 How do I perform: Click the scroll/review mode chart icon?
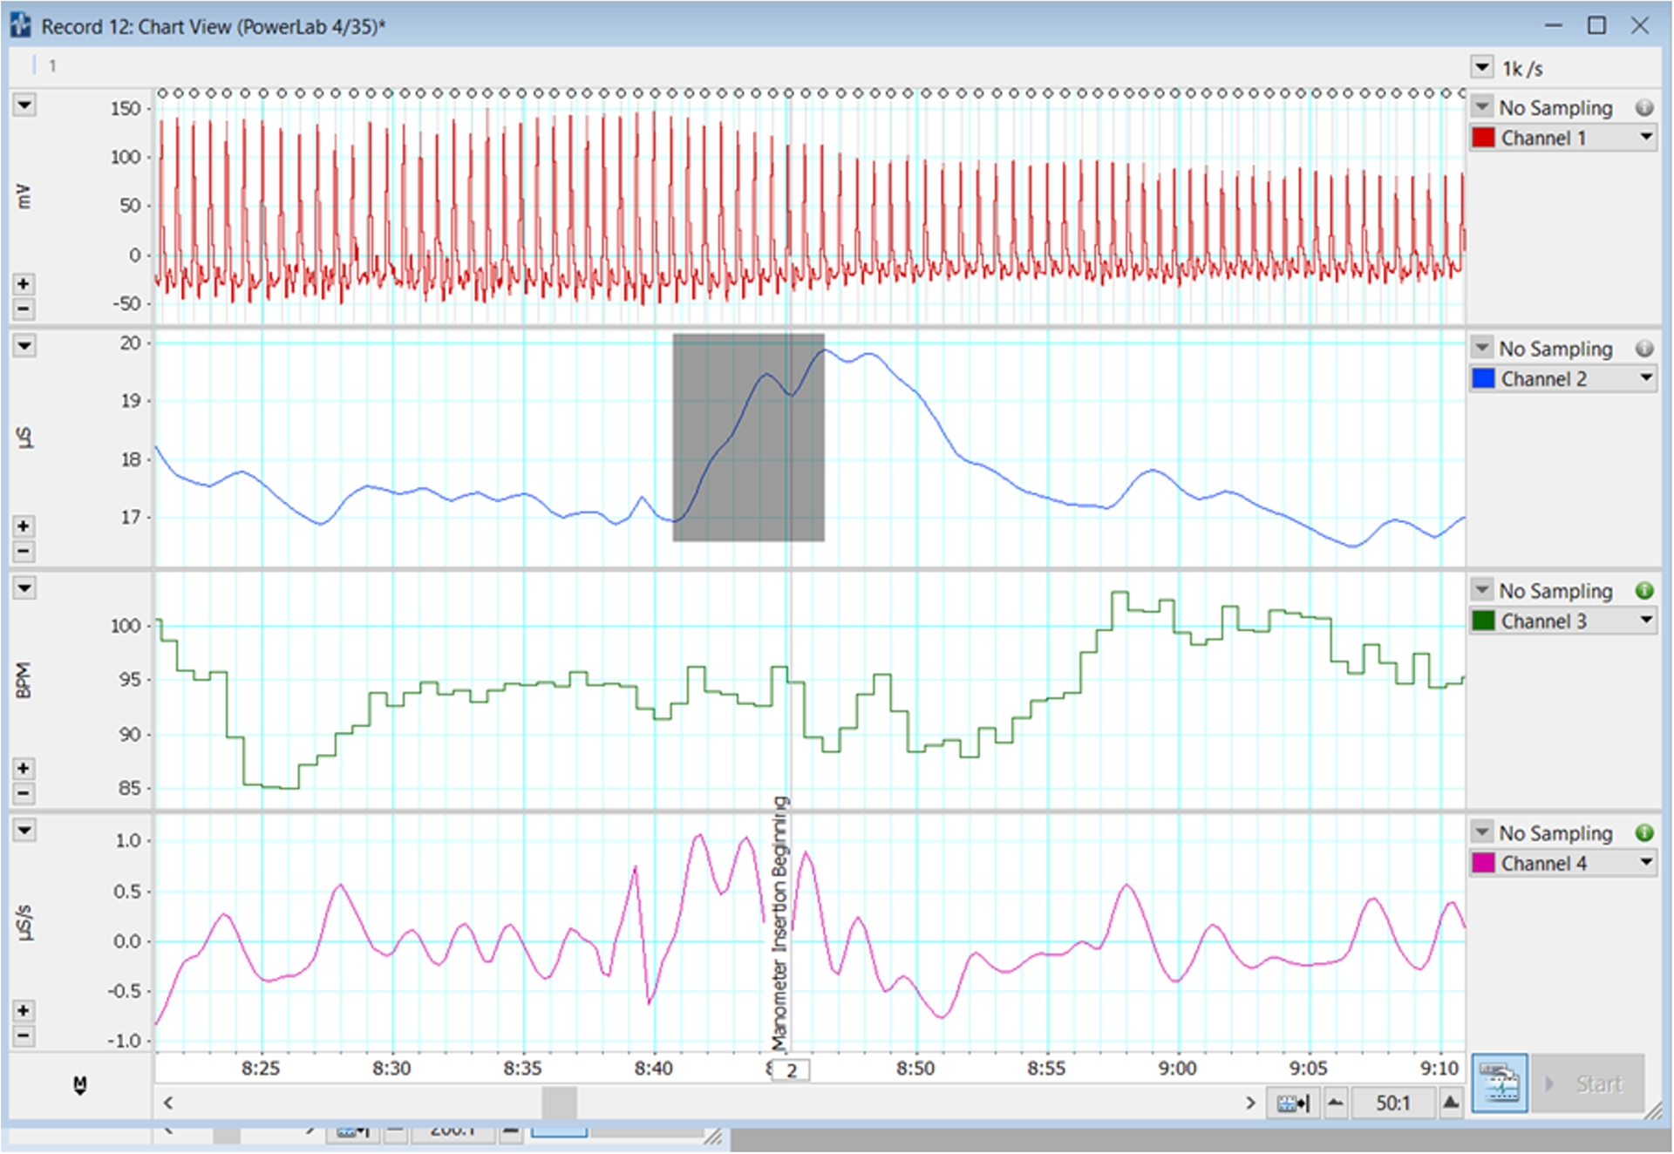pyautogui.click(x=1499, y=1083)
